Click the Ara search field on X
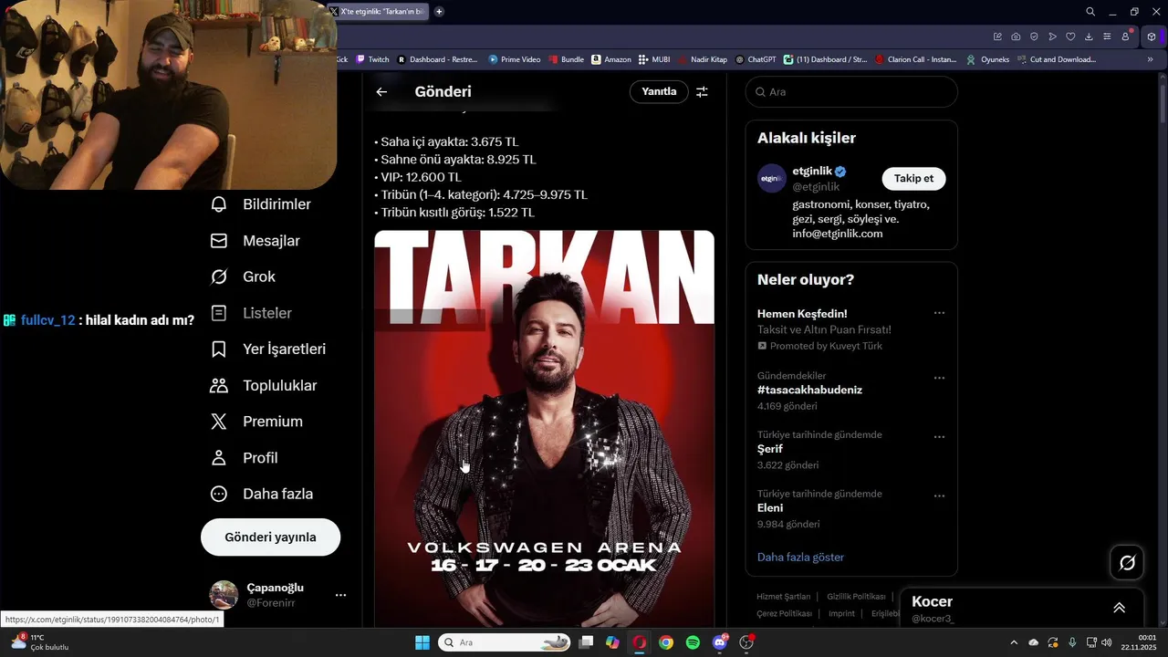 (x=851, y=92)
